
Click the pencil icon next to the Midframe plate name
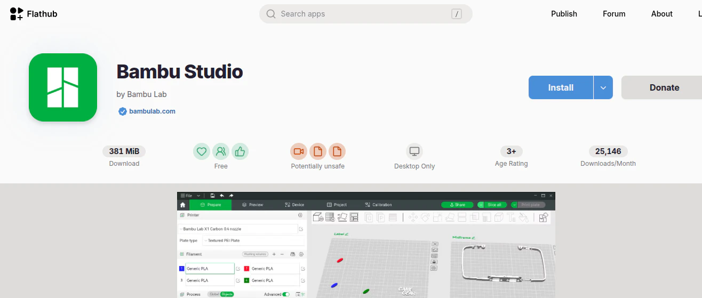point(474,238)
